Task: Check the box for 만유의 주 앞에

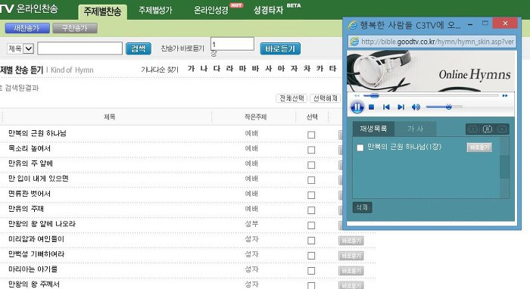Action: pos(311,165)
